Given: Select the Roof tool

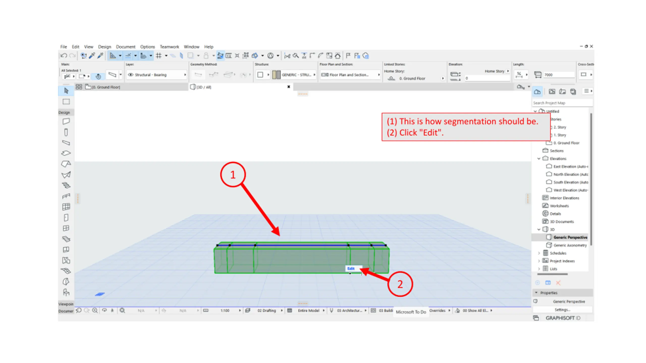Looking at the screenshot, I should [x=66, y=164].
